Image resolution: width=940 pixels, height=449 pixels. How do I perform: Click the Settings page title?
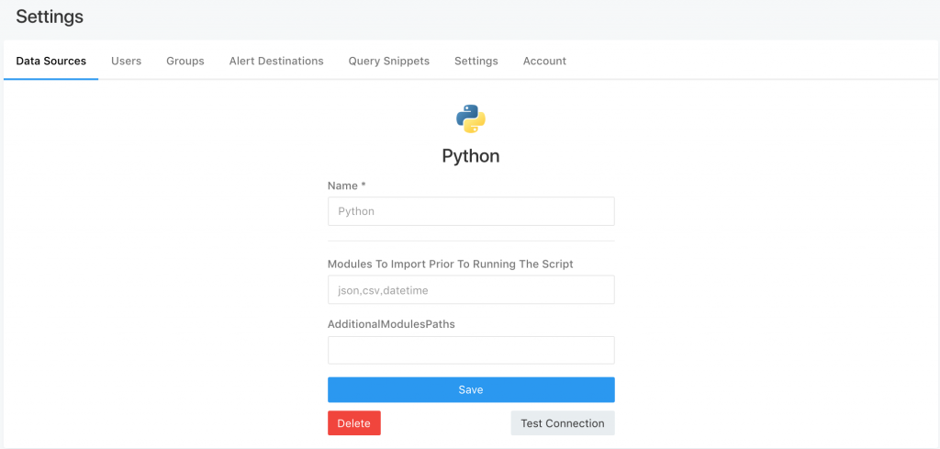pyautogui.click(x=50, y=17)
